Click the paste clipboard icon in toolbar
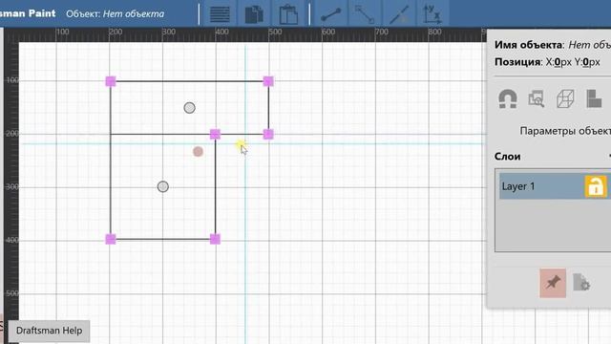The width and height of the screenshot is (611, 344). 288,14
